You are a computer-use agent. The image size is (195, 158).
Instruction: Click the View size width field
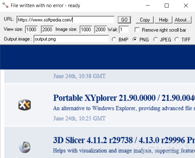31,30
